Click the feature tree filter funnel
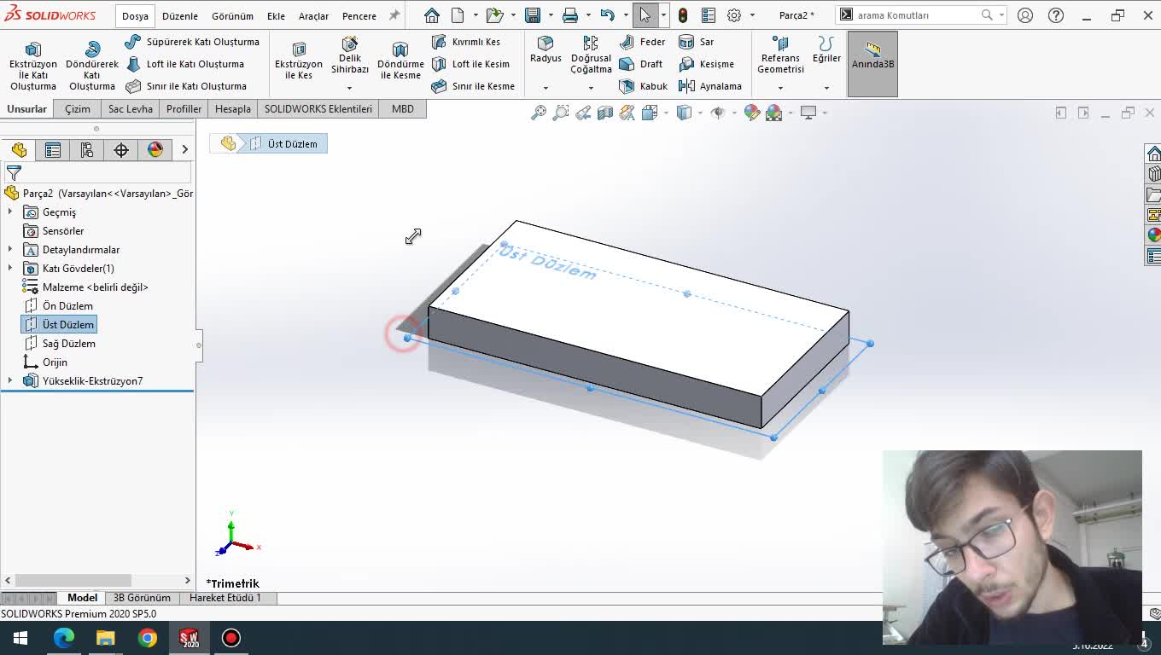Viewport: 1161px width, 655px height. (14, 172)
